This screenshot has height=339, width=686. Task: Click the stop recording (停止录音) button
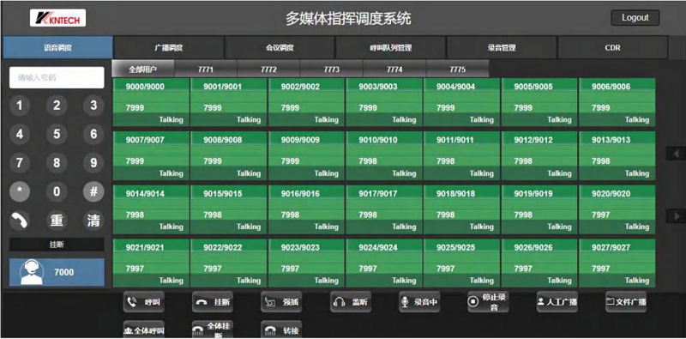pos(488,302)
